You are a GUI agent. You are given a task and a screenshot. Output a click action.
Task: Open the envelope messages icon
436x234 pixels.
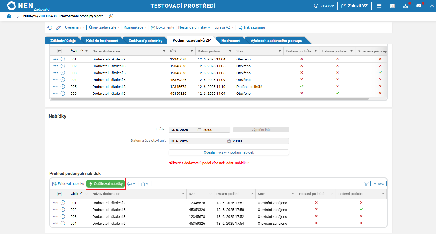point(419,6)
